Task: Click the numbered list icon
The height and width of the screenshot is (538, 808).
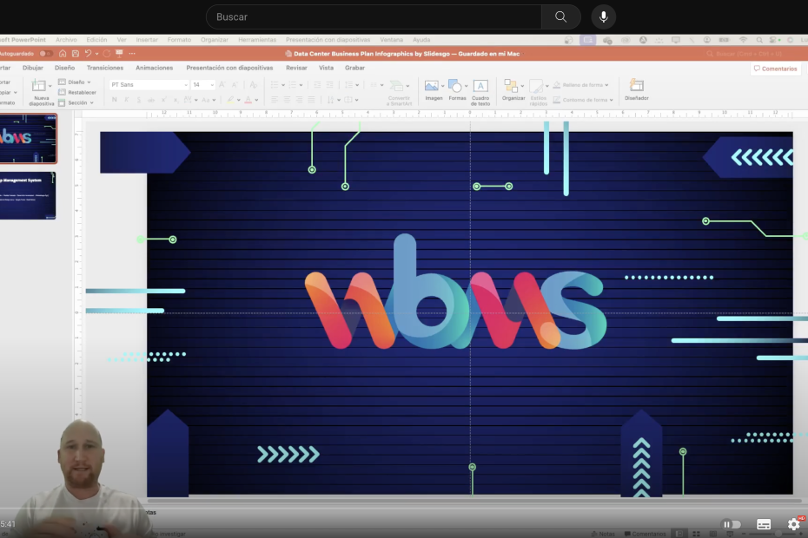Action: (x=292, y=85)
